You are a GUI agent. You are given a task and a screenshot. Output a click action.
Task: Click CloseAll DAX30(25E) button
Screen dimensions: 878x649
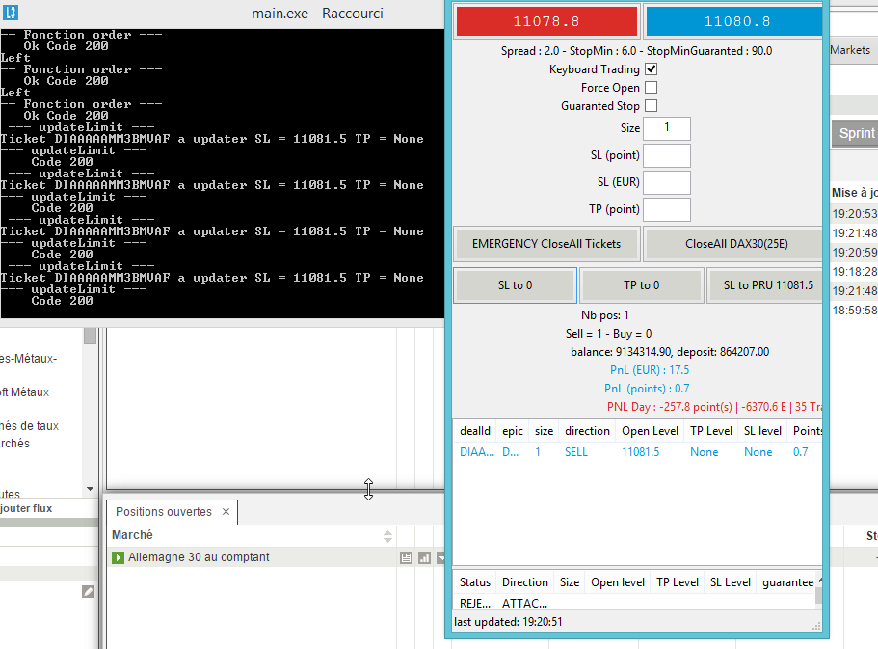(x=734, y=244)
